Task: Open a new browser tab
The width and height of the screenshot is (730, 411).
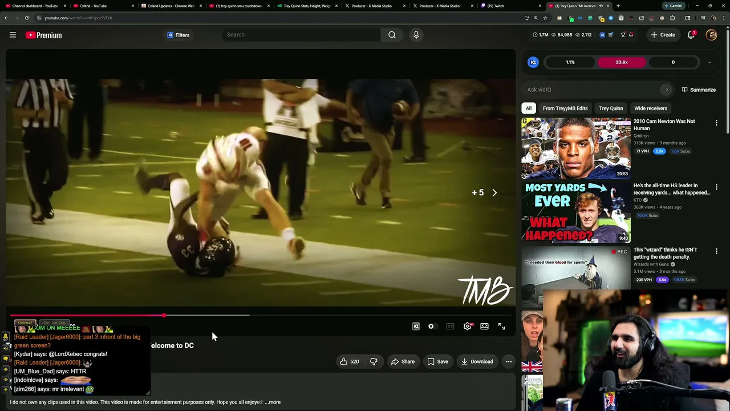Action: tap(618, 6)
